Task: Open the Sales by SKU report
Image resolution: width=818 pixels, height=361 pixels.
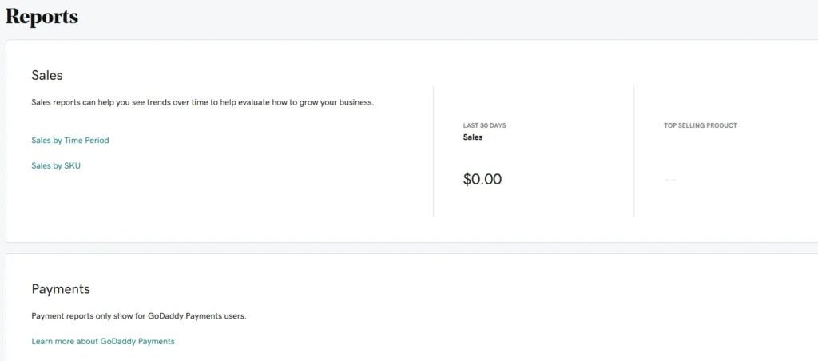Action: (x=56, y=166)
